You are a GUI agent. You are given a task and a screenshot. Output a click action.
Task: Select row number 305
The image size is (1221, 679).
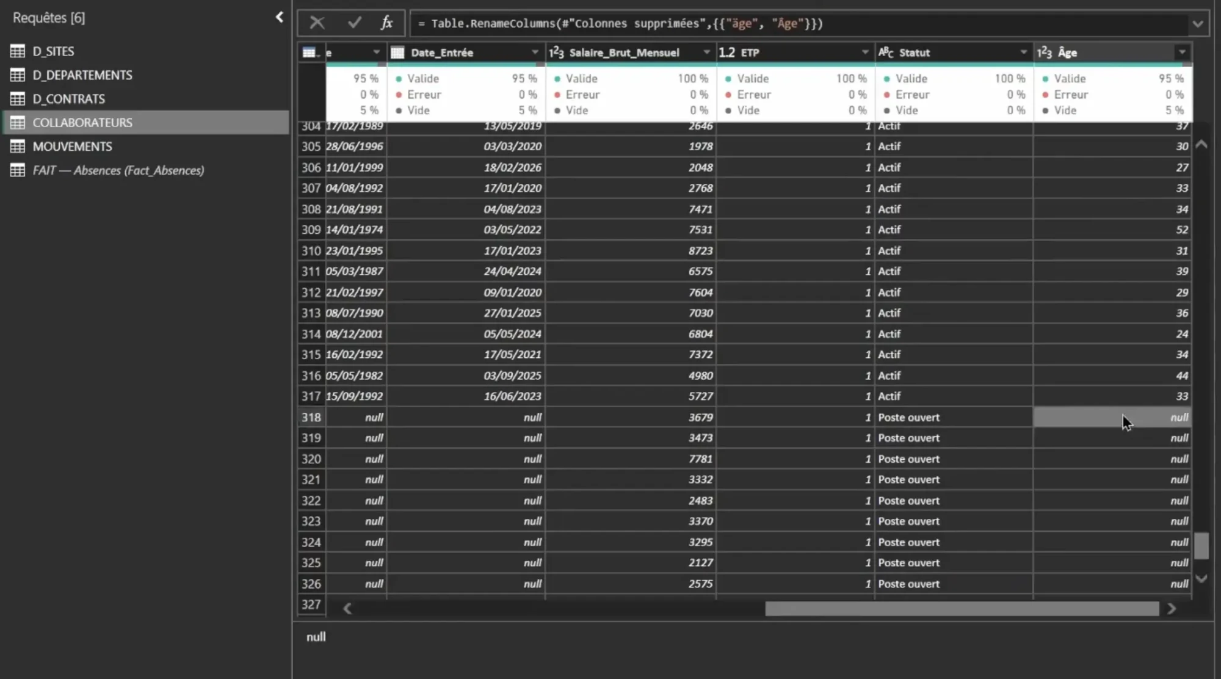point(311,147)
